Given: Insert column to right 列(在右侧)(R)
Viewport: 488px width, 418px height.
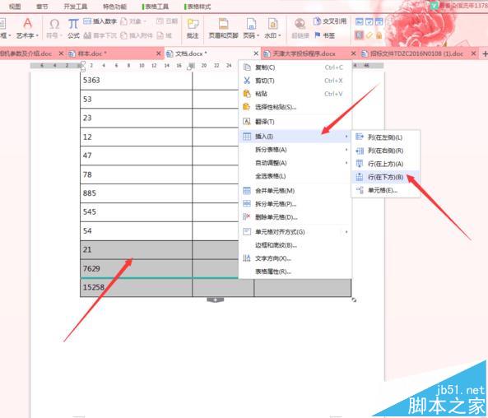Looking at the screenshot, I should click(386, 151).
